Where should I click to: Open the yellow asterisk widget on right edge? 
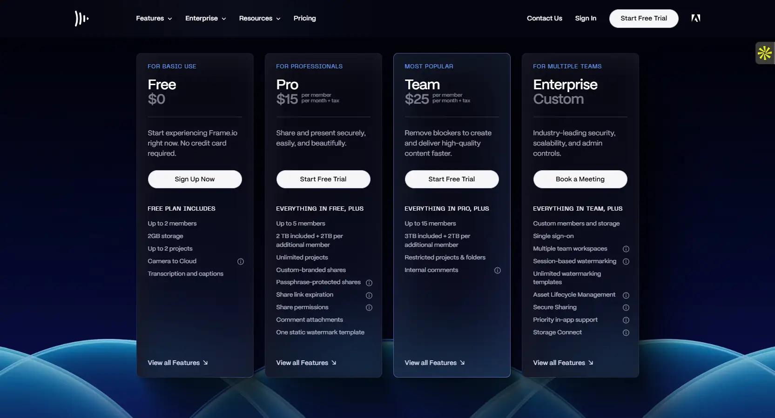pyautogui.click(x=764, y=53)
